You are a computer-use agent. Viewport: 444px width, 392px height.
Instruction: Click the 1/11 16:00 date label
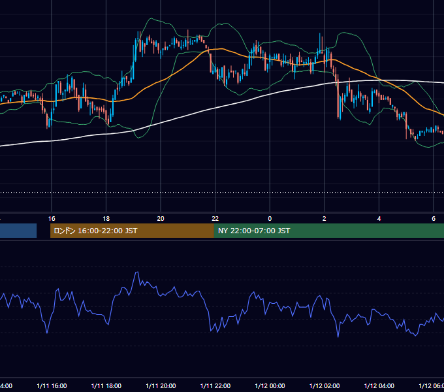pos(52,386)
